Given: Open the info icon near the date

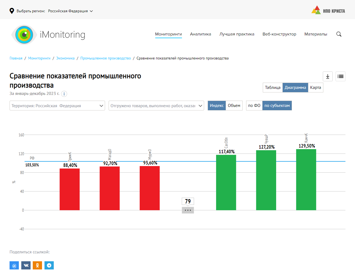Looking at the screenshot, I should pyautogui.click(x=64, y=94).
